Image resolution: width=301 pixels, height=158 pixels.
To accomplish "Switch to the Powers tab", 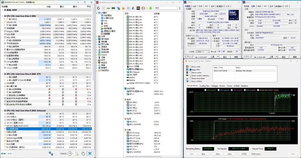I will pos(222,86).
